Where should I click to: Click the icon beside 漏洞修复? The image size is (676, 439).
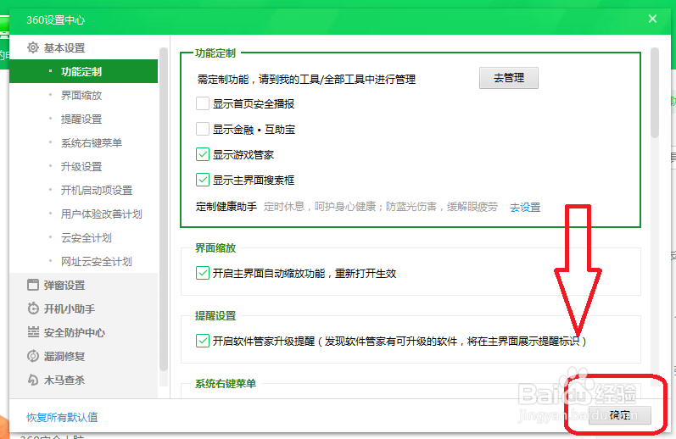[33, 356]
